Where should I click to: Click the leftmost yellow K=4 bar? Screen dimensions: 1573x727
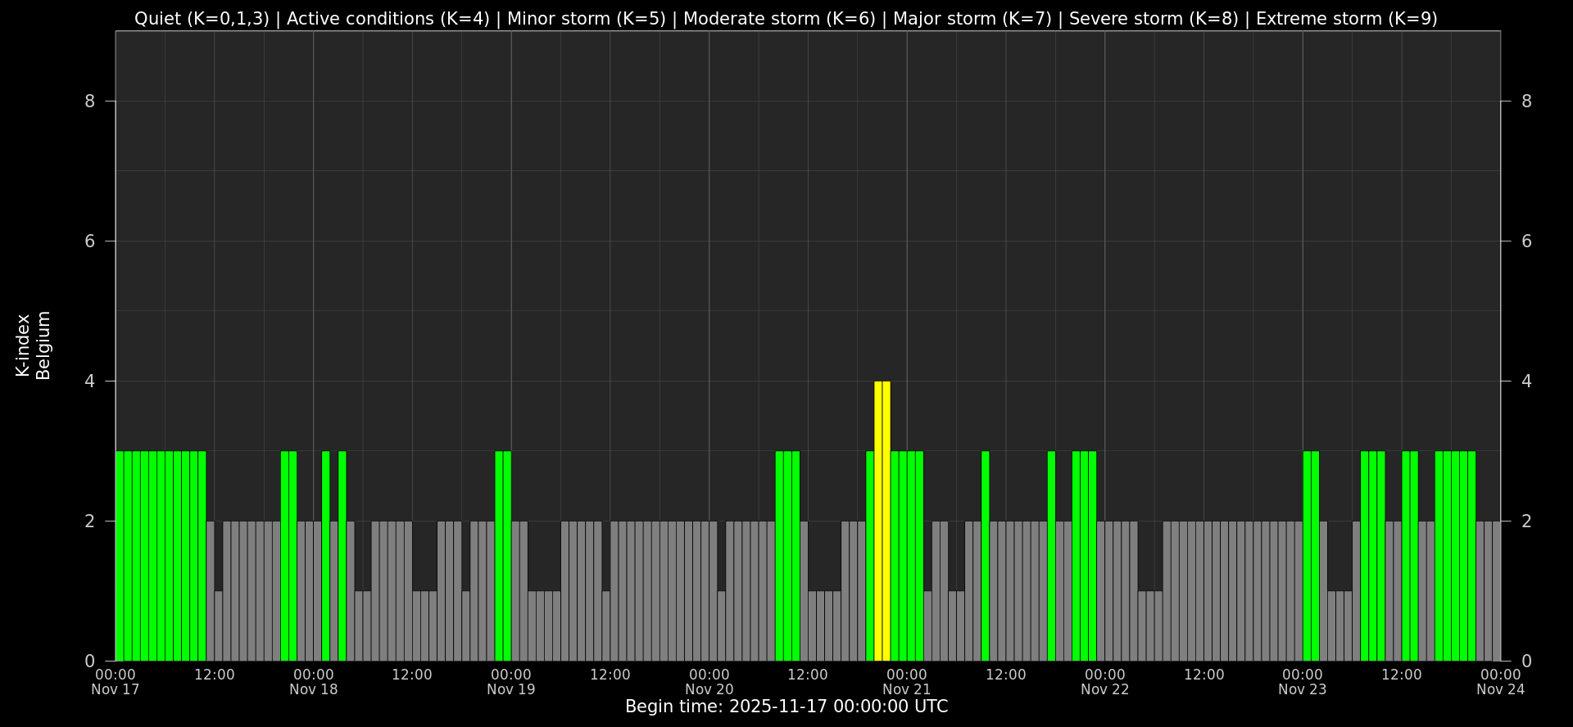tap(878, 521)
